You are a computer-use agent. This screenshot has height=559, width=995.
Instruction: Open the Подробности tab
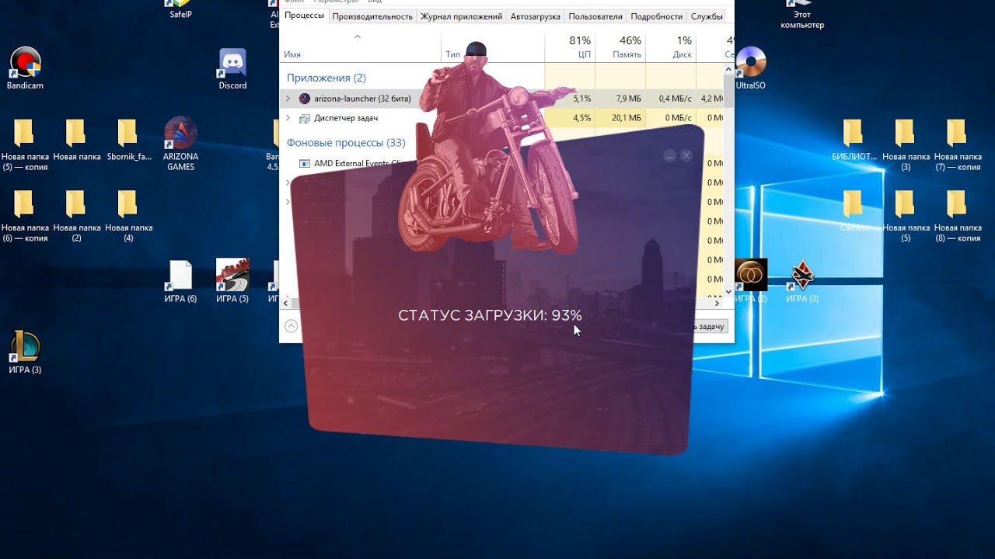pos(657,16)
